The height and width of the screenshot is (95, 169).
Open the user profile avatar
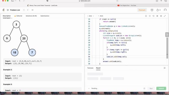(x=165, y=10)
